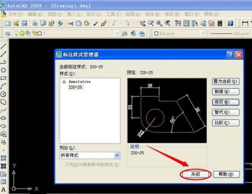Select the Insert Block tool
Image resolution: width=252 pixels, height=194 pixels.
pyautogui.click(x=3, y=134)
